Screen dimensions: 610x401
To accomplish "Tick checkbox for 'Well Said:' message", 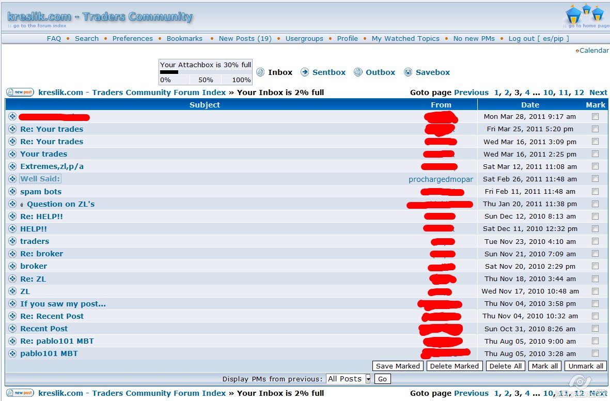I will point(595,179).
